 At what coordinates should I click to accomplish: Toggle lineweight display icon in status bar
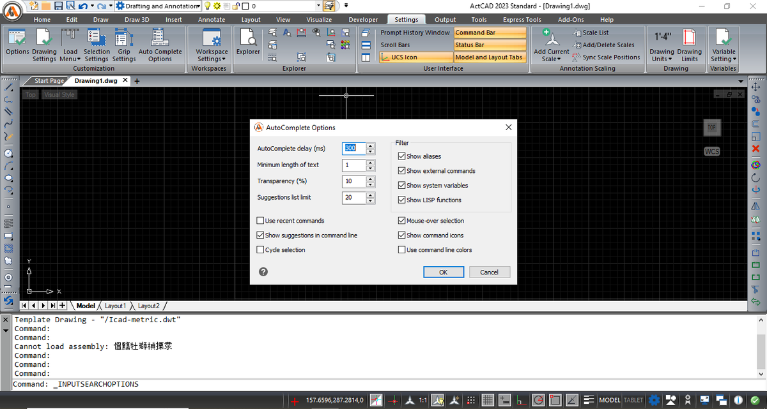click(589, 400)
